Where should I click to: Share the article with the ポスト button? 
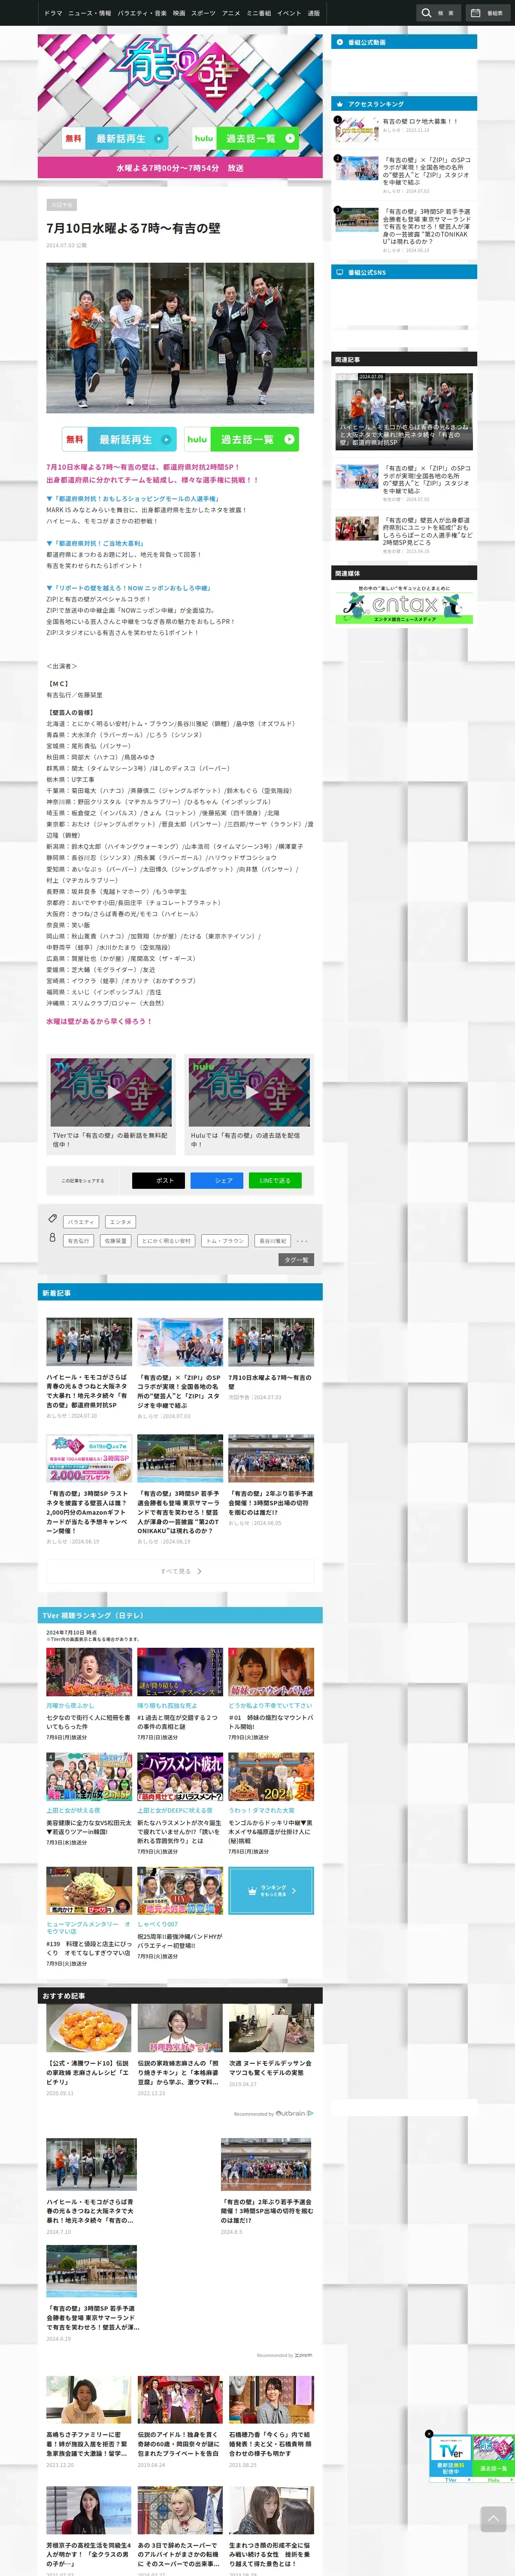(158, 1180)
